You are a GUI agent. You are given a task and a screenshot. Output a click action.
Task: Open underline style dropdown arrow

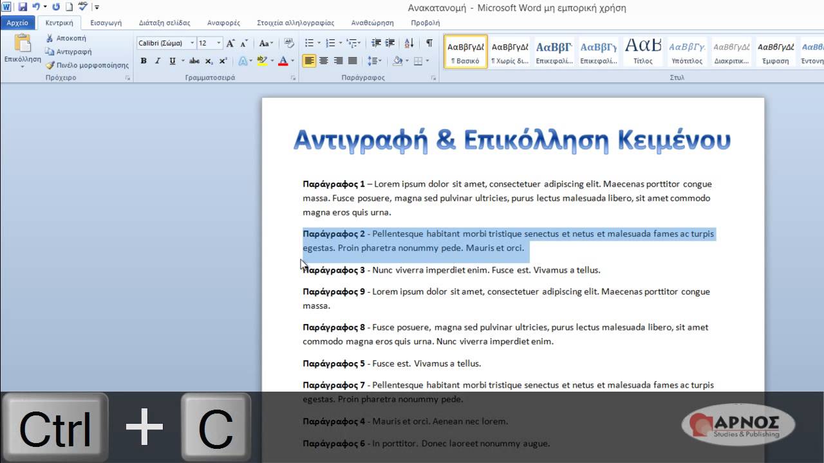pyautogui.click(x=182, y=61)
